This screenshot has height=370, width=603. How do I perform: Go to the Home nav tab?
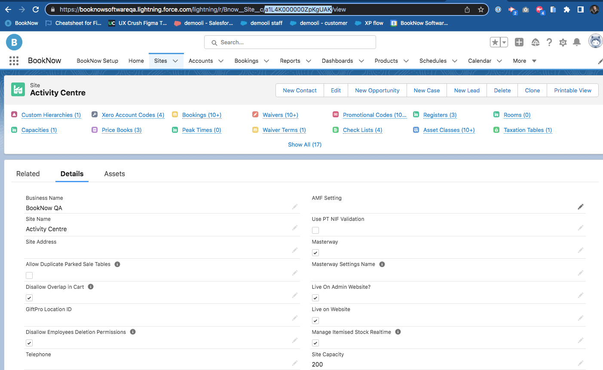pos(136,61)
